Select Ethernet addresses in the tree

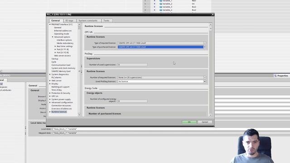click(x=63, y=31)
